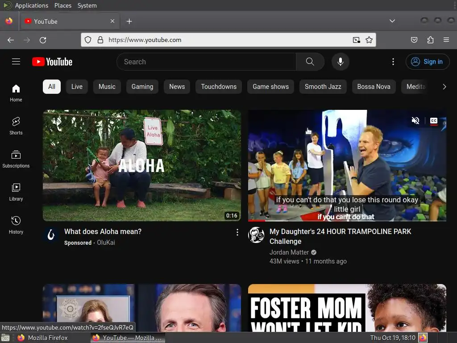This screenshot has height=343, width=457.
Task: Select the Smooth Jazz filter chip
Action: 323,87
